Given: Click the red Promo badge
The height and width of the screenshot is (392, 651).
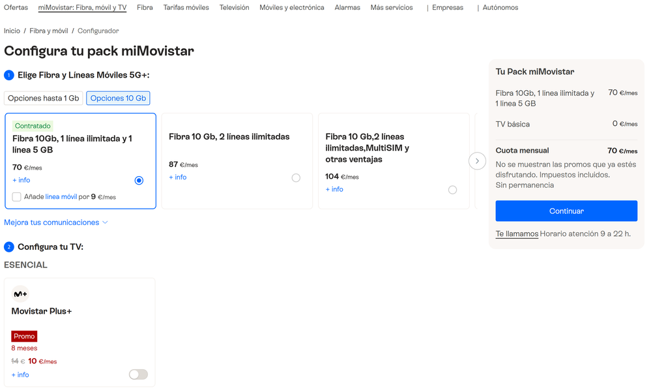Looking at the screenshot, I should (x=24, y=337).
